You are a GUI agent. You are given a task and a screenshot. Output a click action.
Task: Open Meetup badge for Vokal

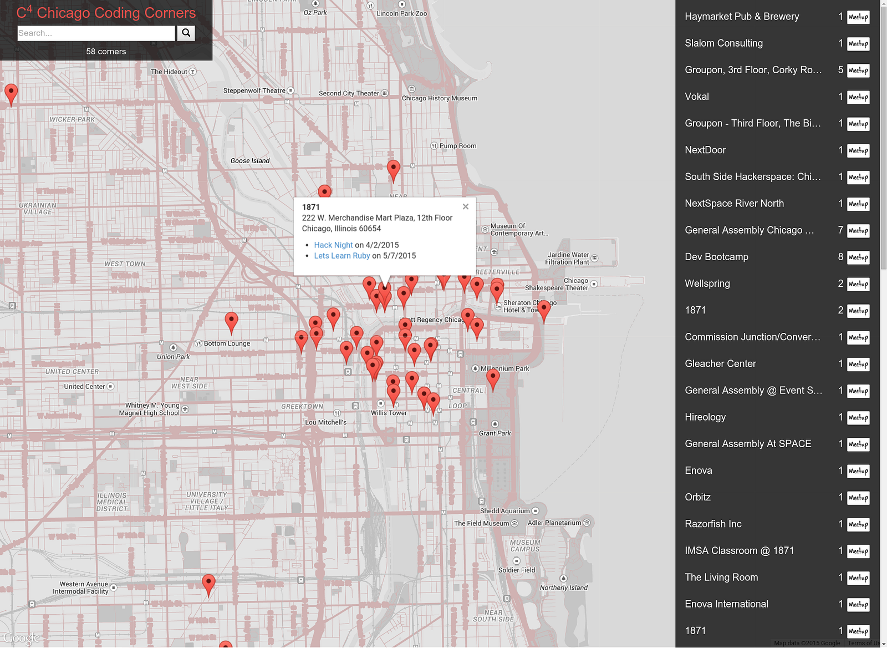point(858,97)
